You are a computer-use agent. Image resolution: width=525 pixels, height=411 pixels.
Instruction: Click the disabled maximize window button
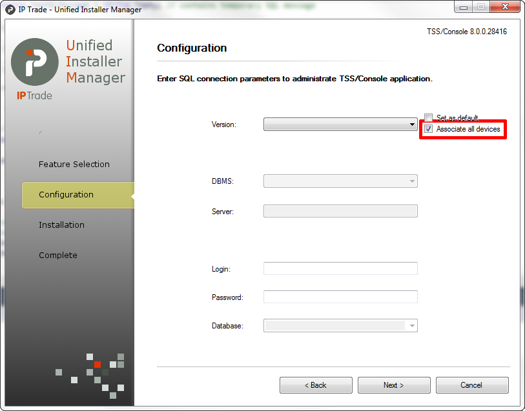pos(481,6)
